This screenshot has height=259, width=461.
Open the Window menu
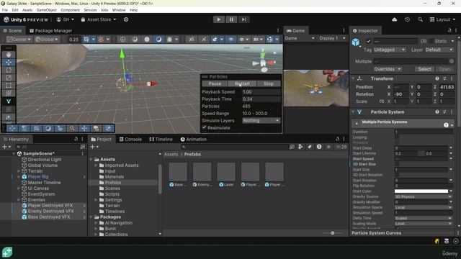(119, 10)
